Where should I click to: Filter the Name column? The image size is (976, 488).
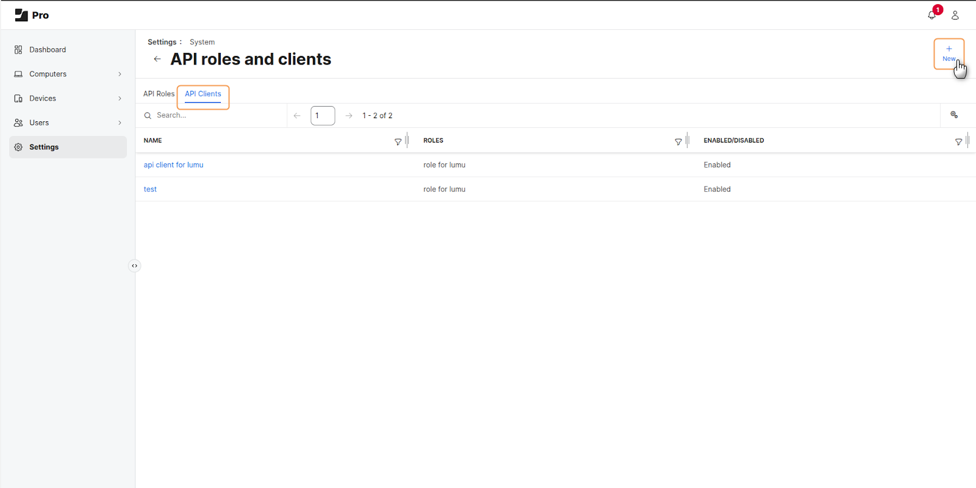point(398,141)
